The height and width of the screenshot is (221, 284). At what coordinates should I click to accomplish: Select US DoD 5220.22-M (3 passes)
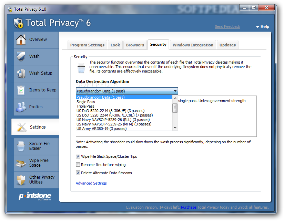(124, 111)
